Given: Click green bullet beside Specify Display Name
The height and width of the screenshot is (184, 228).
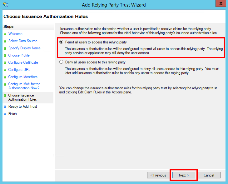Looking at the screenshot, I should click(5, 48).
